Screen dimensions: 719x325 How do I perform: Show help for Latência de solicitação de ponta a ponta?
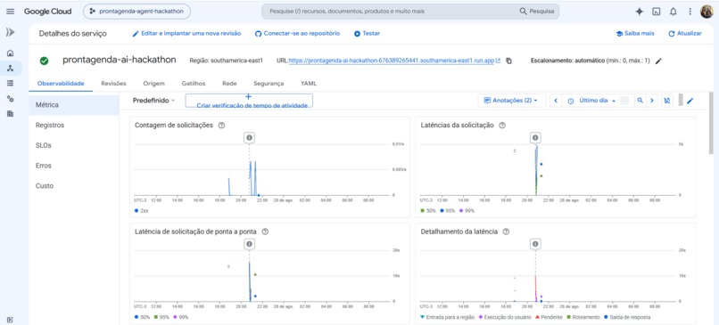click(265, 232)
